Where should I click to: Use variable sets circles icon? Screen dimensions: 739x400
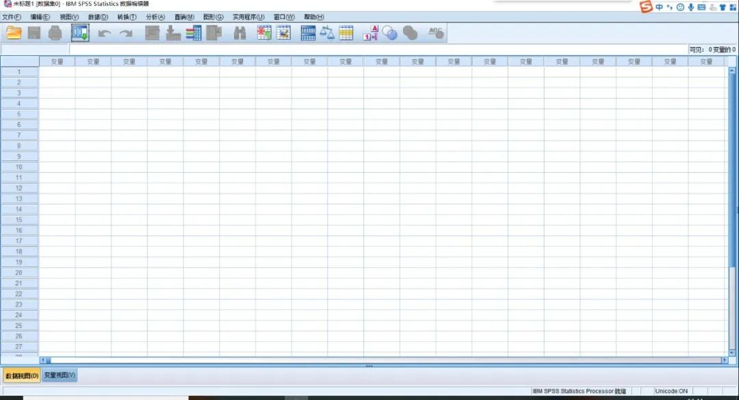pyautogui.click(x=390, y=33)
